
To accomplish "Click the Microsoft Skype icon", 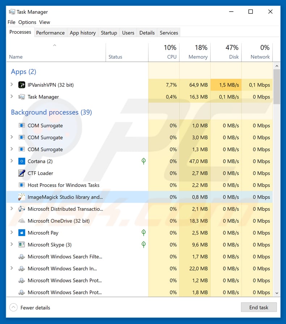I will 22,245.
